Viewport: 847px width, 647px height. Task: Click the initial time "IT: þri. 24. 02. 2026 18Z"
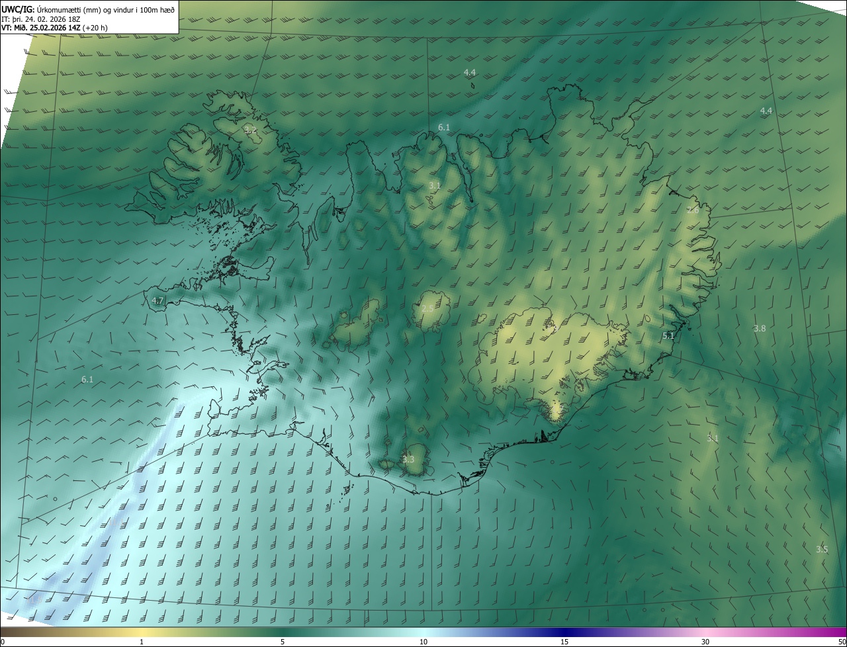coord(41,19)
